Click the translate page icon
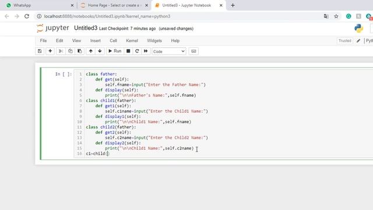The image size is (373, 210). click(326, 16)
